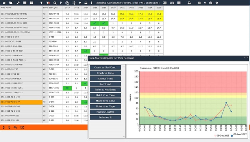Click yellow 19.4 cell in first row

coord(159,14)
